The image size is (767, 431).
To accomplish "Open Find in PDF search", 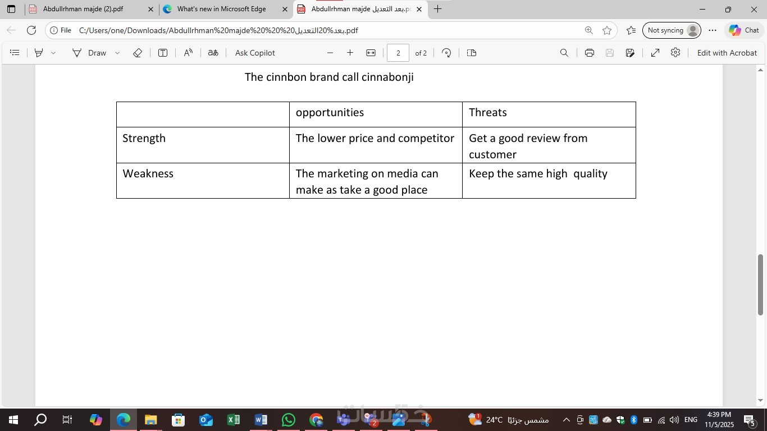I will 564,53.
